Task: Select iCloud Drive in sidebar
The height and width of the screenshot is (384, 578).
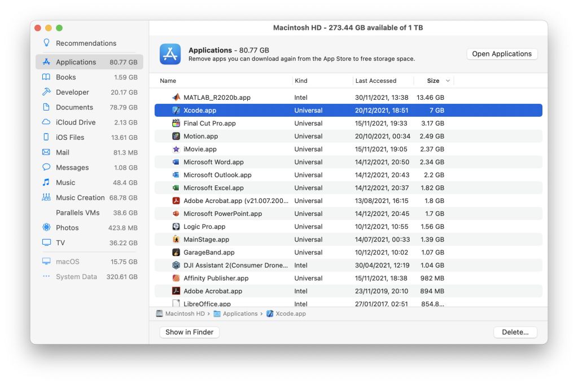Action: [x=76, y=122]
